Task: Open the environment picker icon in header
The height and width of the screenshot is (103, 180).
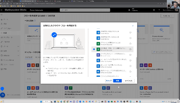Action: (129, 10)
